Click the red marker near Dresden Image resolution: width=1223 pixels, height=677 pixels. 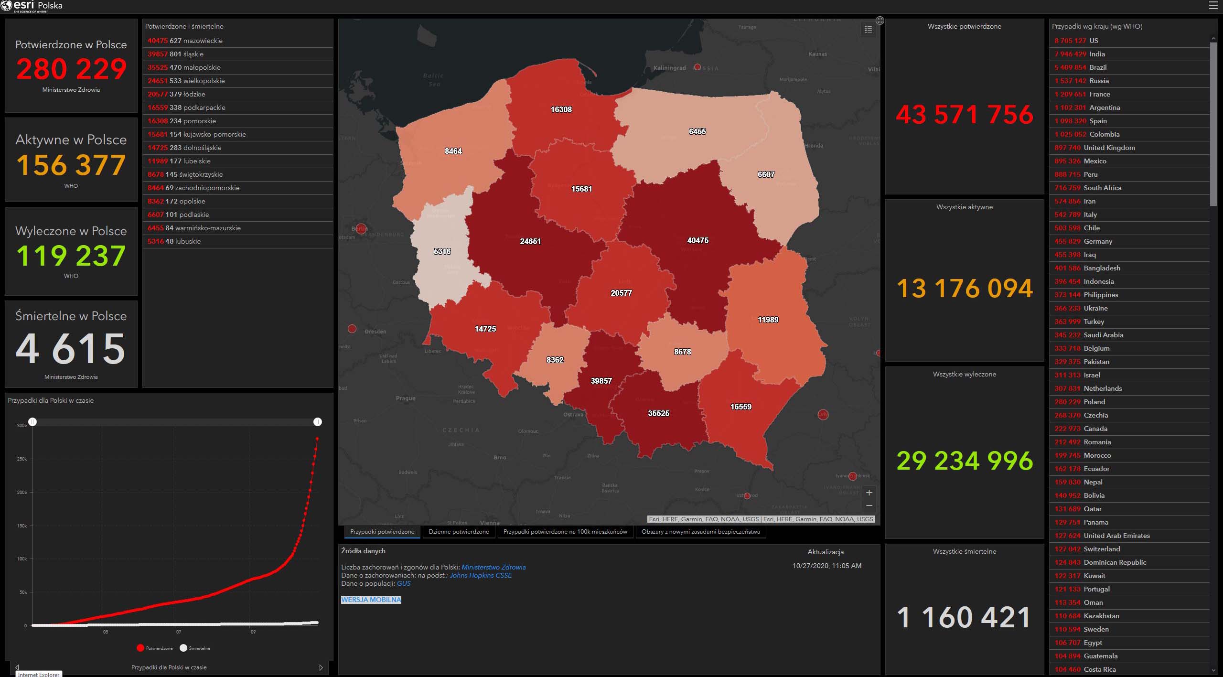(352, 329)
